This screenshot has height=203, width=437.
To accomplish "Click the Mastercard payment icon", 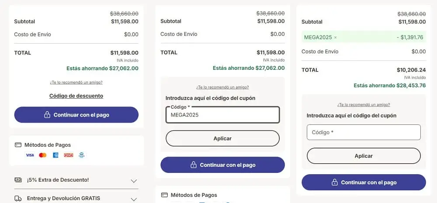I will pyautogui.click(x=43, y=155).
